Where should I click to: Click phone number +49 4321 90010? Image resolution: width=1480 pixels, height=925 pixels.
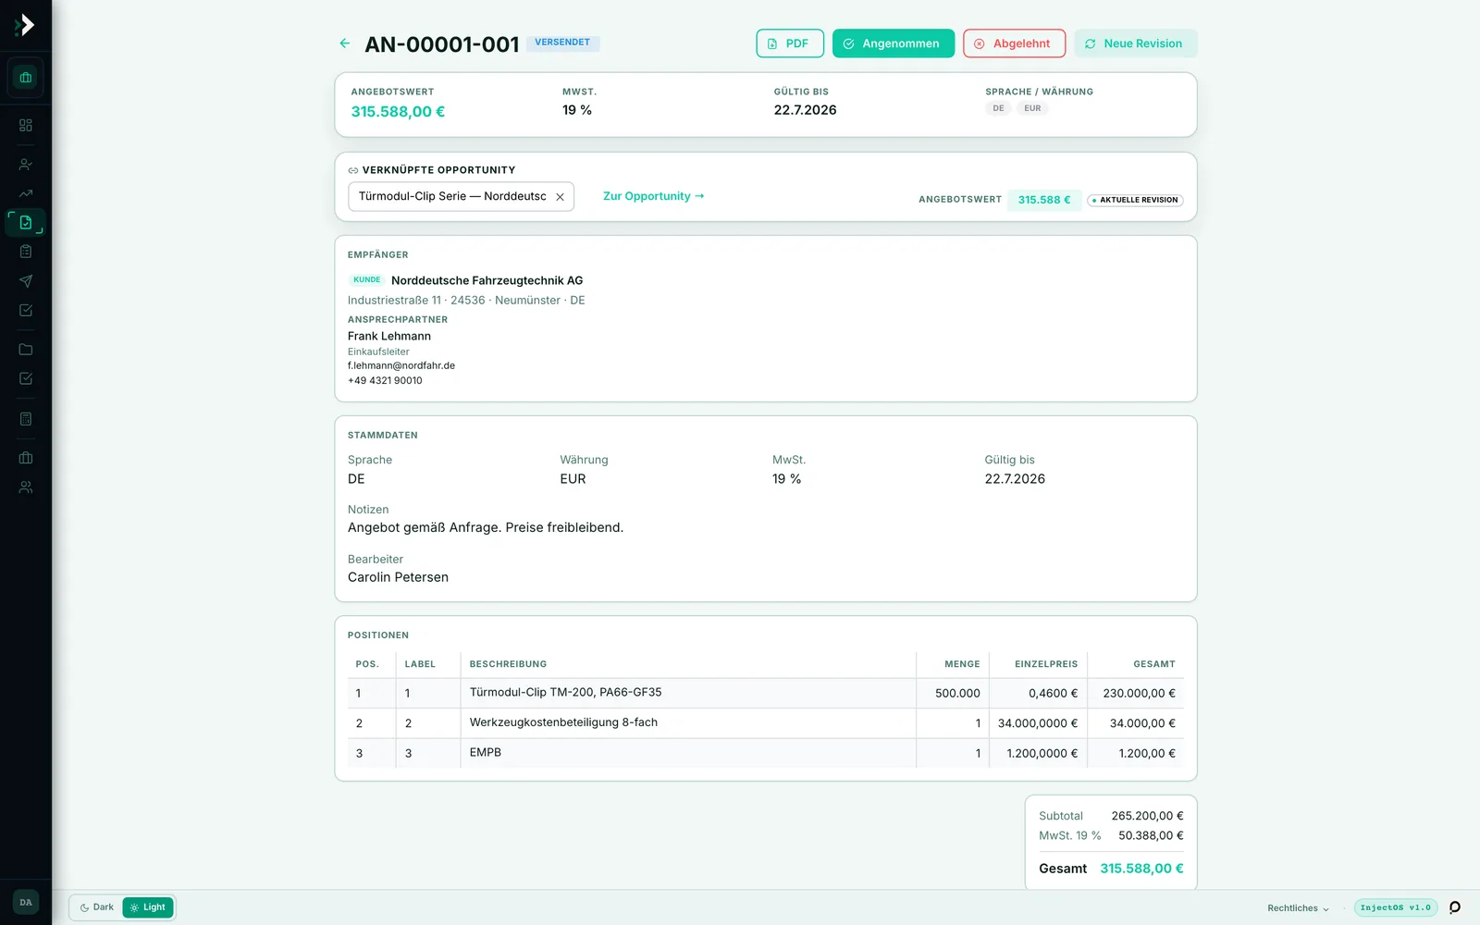point(385,380)
